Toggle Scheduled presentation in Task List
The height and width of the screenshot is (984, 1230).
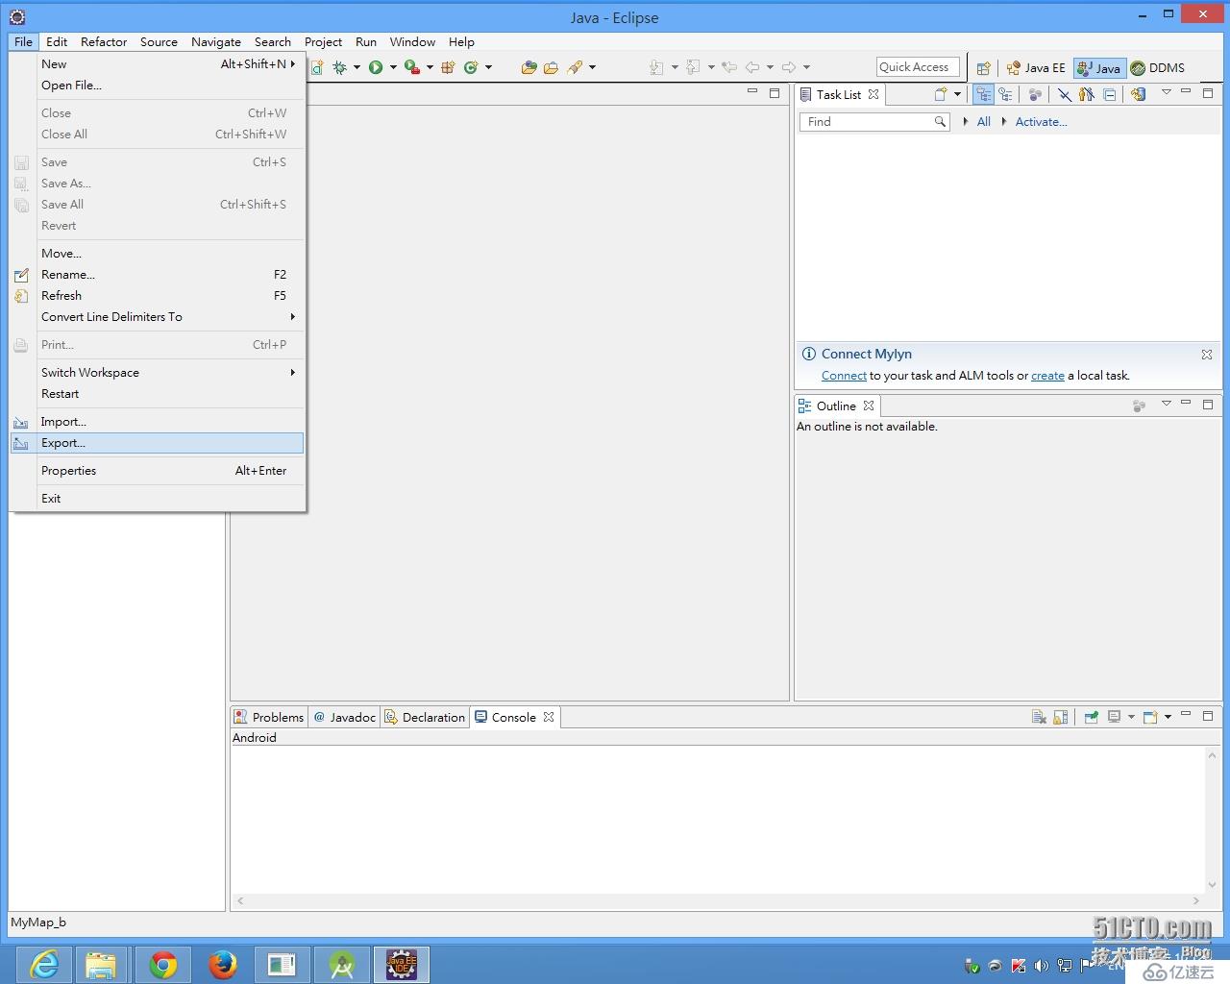(1005, 94)
